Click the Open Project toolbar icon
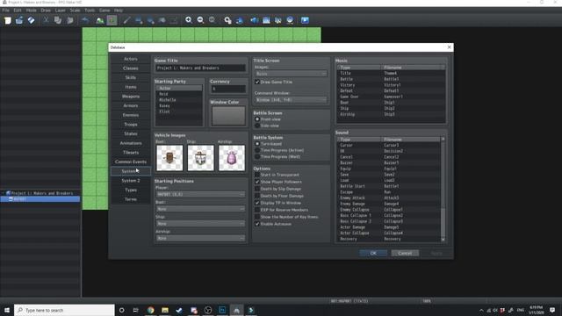This screenshot has width=562, height=316. coord(19,20)
